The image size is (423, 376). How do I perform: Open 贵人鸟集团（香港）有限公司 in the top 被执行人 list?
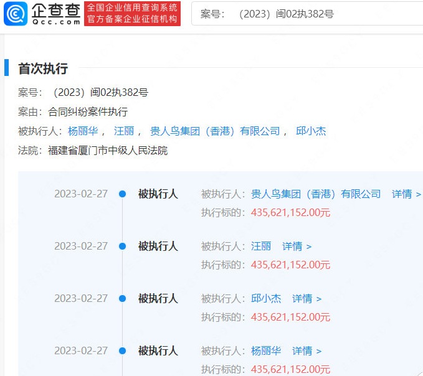click(x=215, y=131)
